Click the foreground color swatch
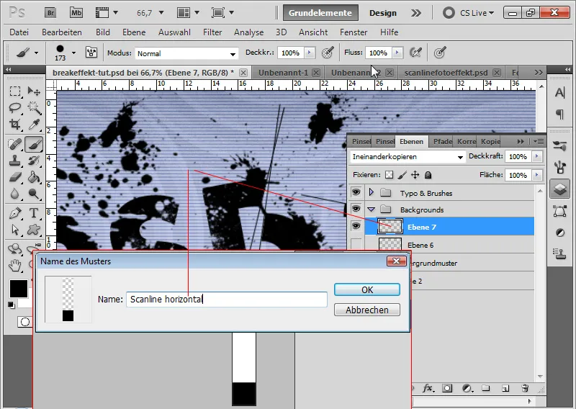576x409 pixels. click(19, 289)
